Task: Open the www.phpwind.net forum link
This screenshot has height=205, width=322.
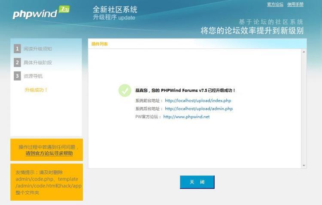Action: 186,117
